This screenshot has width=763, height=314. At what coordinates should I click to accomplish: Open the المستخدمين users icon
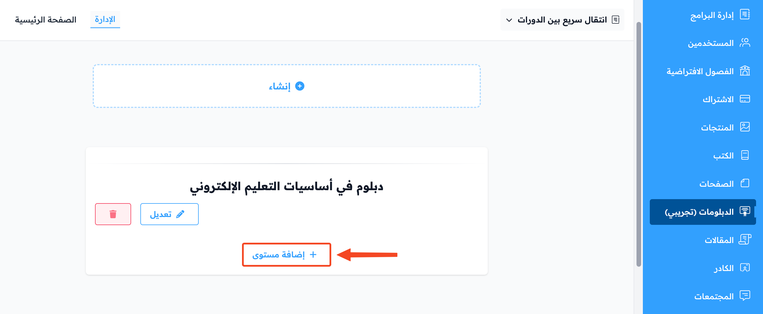coord(745,43)
